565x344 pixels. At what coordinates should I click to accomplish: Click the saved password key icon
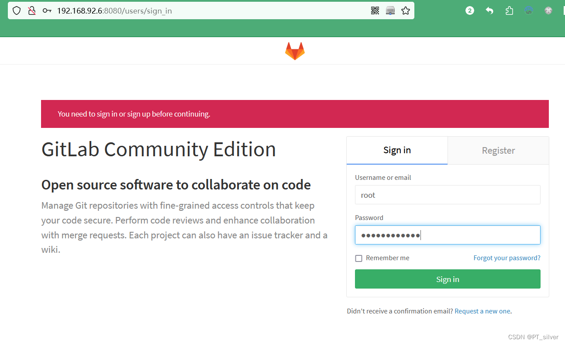(47, 10)
